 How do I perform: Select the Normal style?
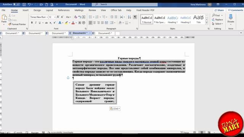pos(146,19)
